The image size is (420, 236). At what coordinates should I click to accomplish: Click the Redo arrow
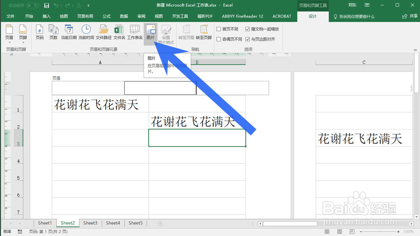(x=68, y=5)
